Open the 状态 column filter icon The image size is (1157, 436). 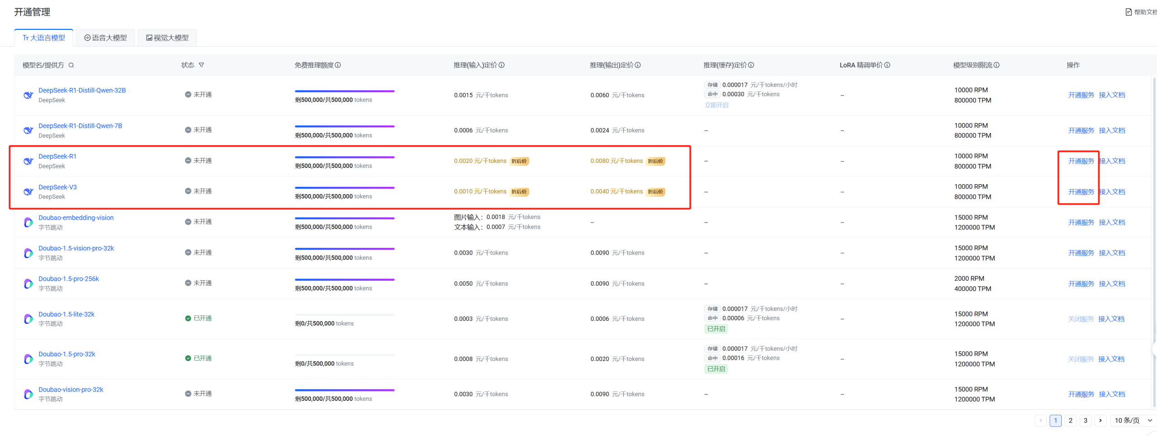(x=202, y=65)
